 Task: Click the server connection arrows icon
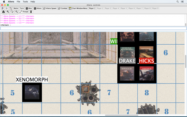pos(11,8)
